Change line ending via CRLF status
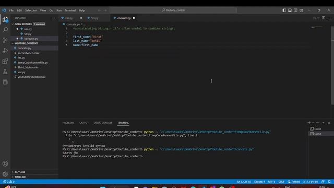Image resolution: width=334 pixels, height=188 pixels. coord(281,182)
